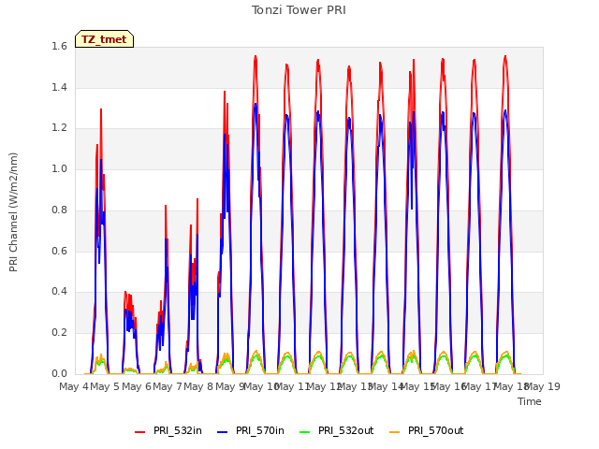
Task: Click the May 8 x-axis tick label
Action: click(198, 386)
